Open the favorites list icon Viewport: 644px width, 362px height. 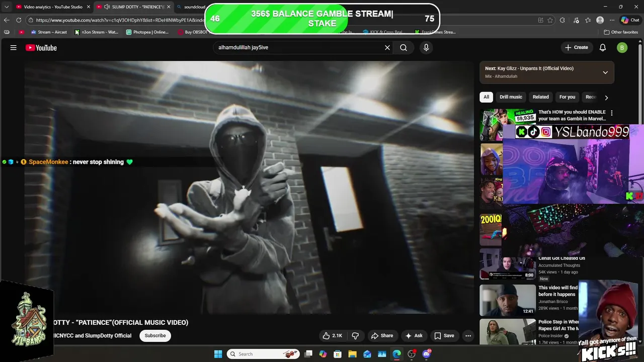588,20
